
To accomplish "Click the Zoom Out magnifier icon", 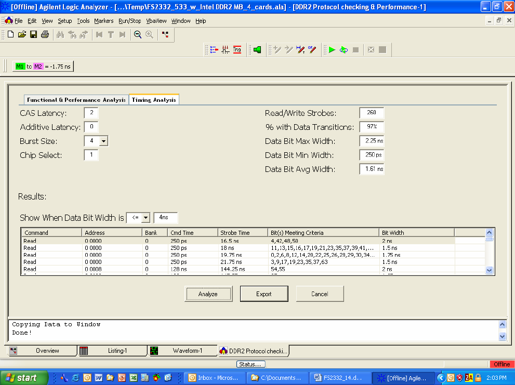I will [138, 34].
